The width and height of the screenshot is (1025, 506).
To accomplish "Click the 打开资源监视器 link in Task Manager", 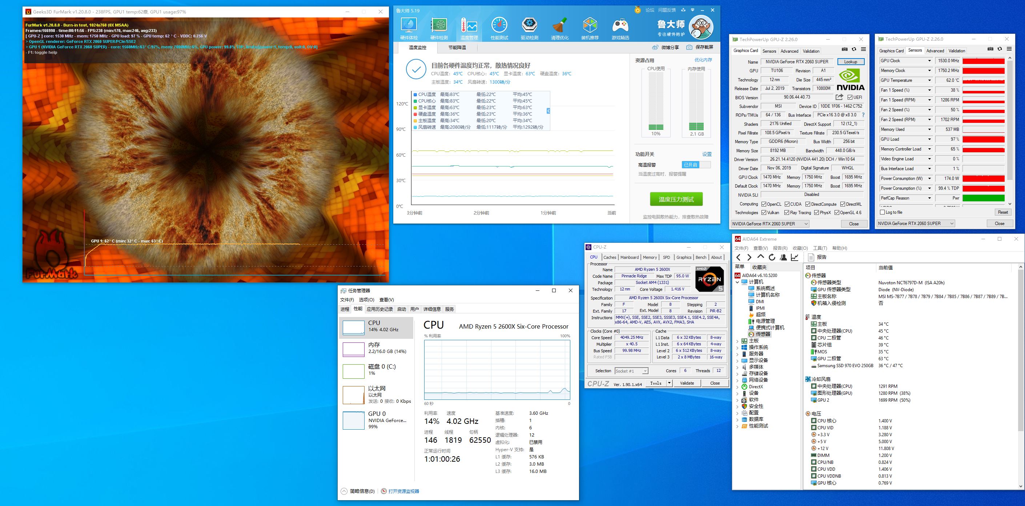I will 403,491.
